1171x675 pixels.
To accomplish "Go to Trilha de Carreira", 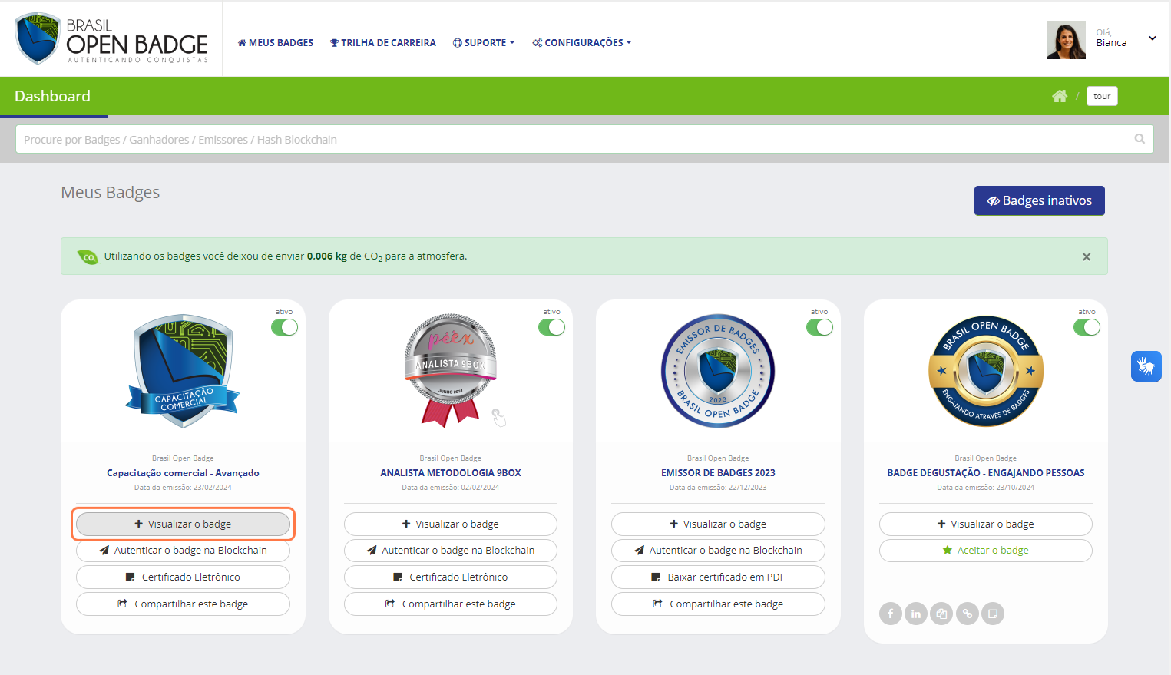I will click(x=382, y=43).
